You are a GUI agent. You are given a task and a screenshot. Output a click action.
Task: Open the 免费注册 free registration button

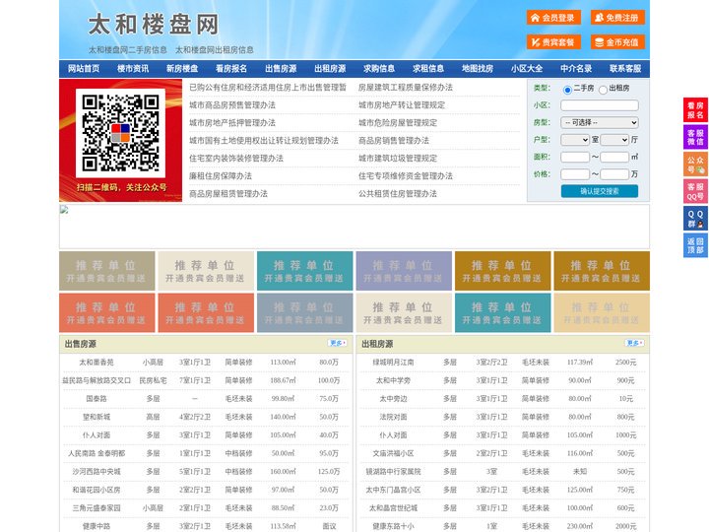pos(617,18)
